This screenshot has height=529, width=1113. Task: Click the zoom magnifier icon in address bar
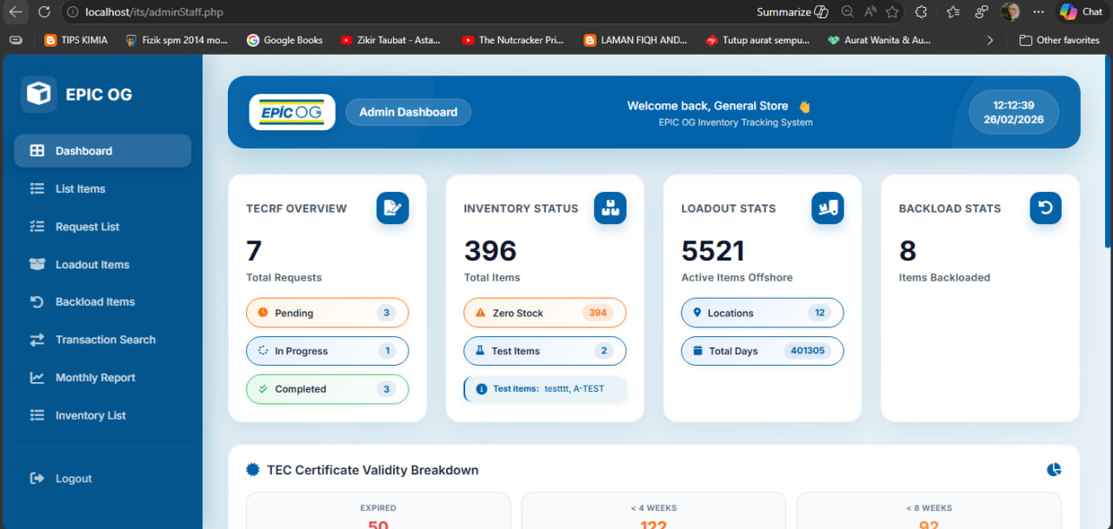click(847, 12)
